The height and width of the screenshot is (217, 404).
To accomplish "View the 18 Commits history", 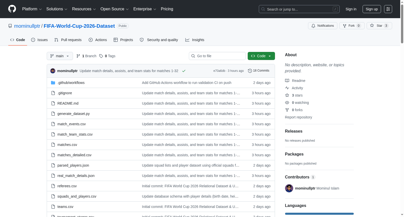I will (x=259, y=71).
